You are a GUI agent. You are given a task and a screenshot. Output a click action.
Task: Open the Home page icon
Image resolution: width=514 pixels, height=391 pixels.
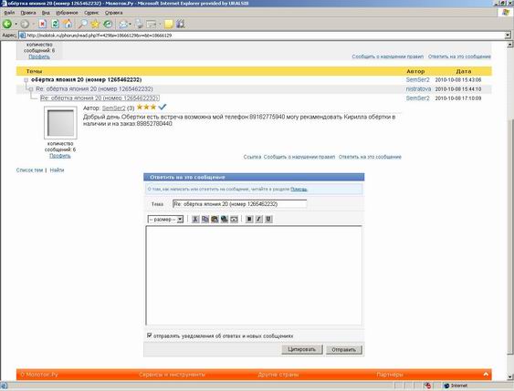pos(68,24)
